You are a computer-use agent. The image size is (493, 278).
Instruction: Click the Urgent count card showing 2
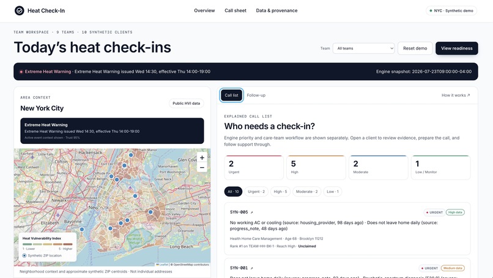pos(254,168)
